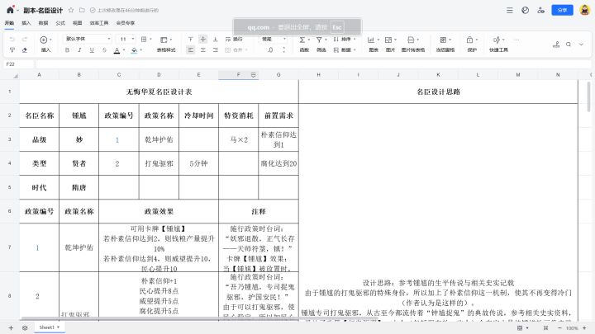Switch to the 公式 tab

pyautogui.click(x=60, y=23)
